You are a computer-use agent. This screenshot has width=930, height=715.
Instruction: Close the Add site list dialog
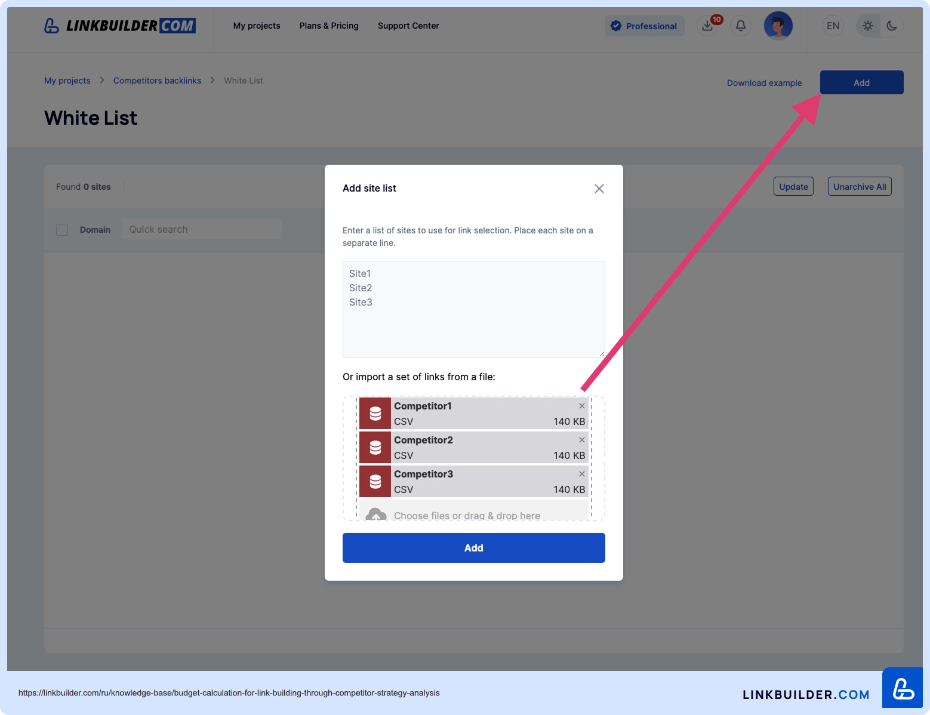coord(599,189)
